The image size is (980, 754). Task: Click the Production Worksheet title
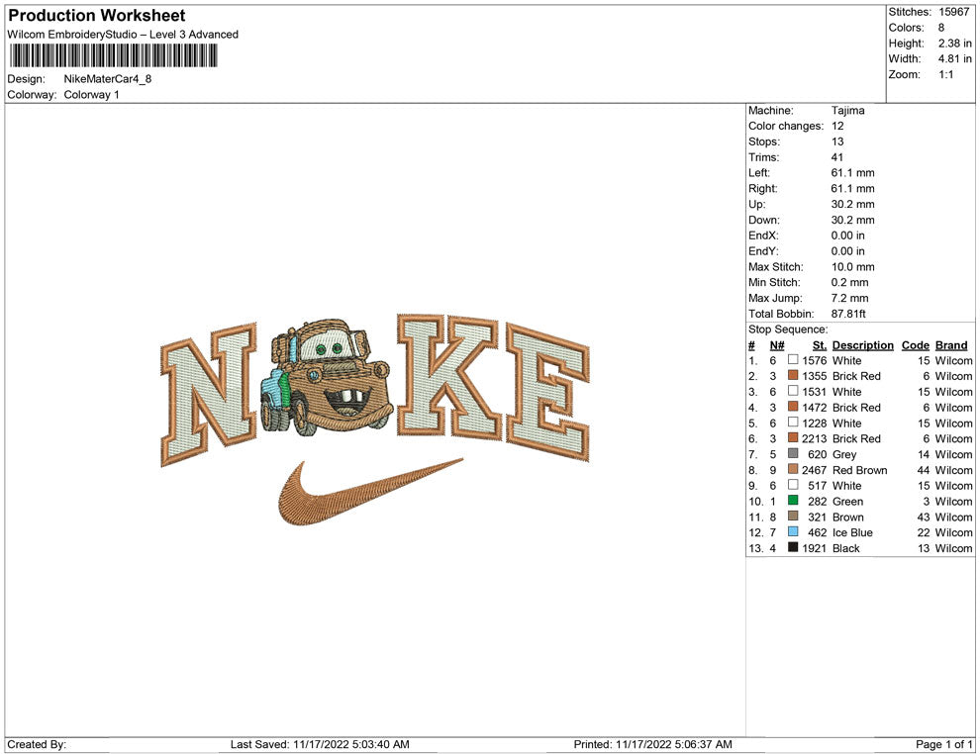[x=97, y=16]
